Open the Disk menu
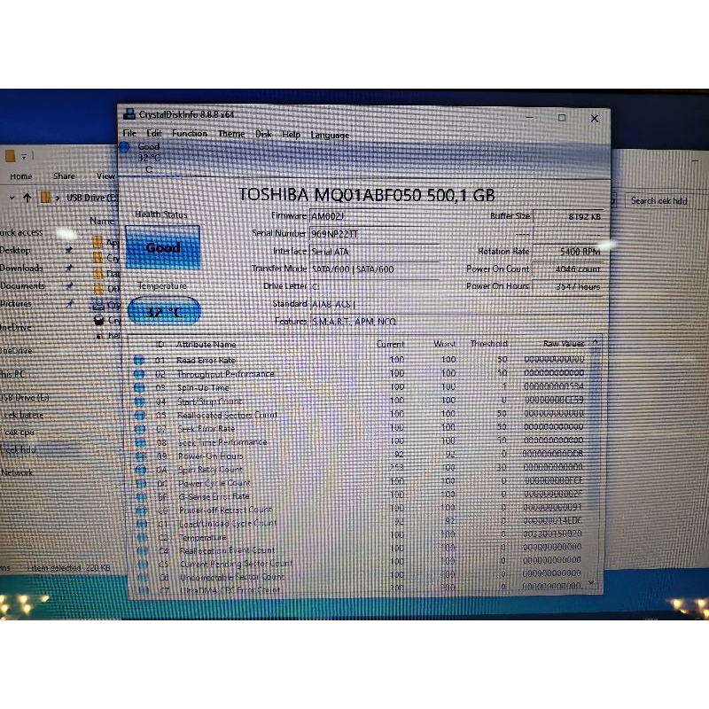The height and width of the screenshot is (709, 709). pyautogui.click(x=263, y=135)
